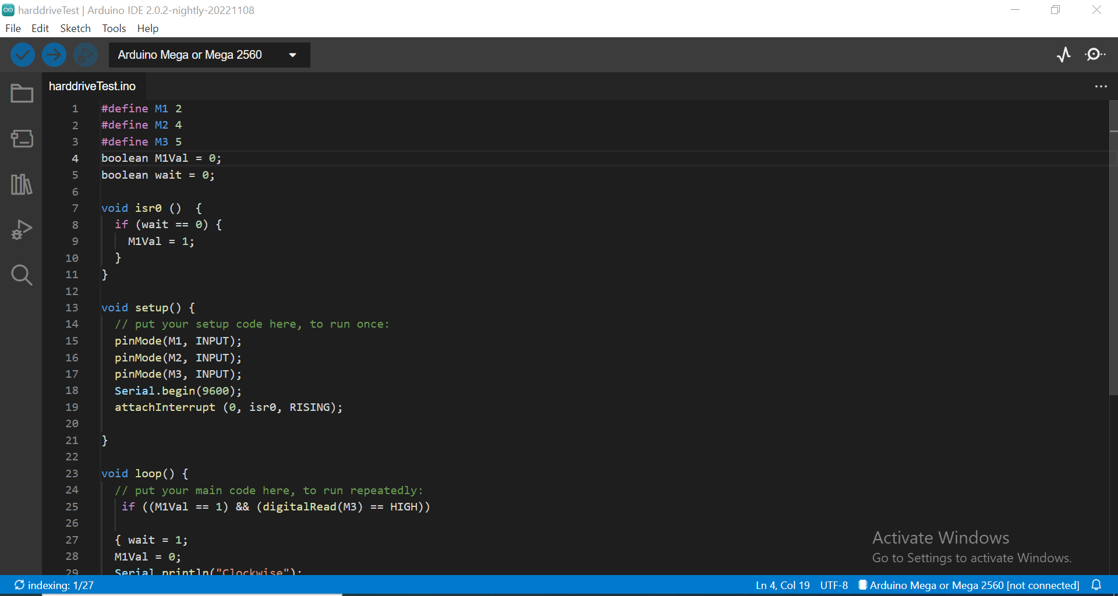
Task: Click the '#define M3 5' code line
Action: tap(141, 141)
